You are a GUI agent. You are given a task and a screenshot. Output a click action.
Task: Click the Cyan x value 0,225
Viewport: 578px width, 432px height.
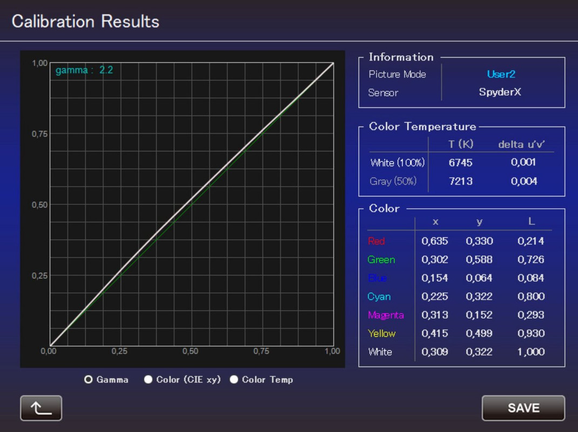435,296
